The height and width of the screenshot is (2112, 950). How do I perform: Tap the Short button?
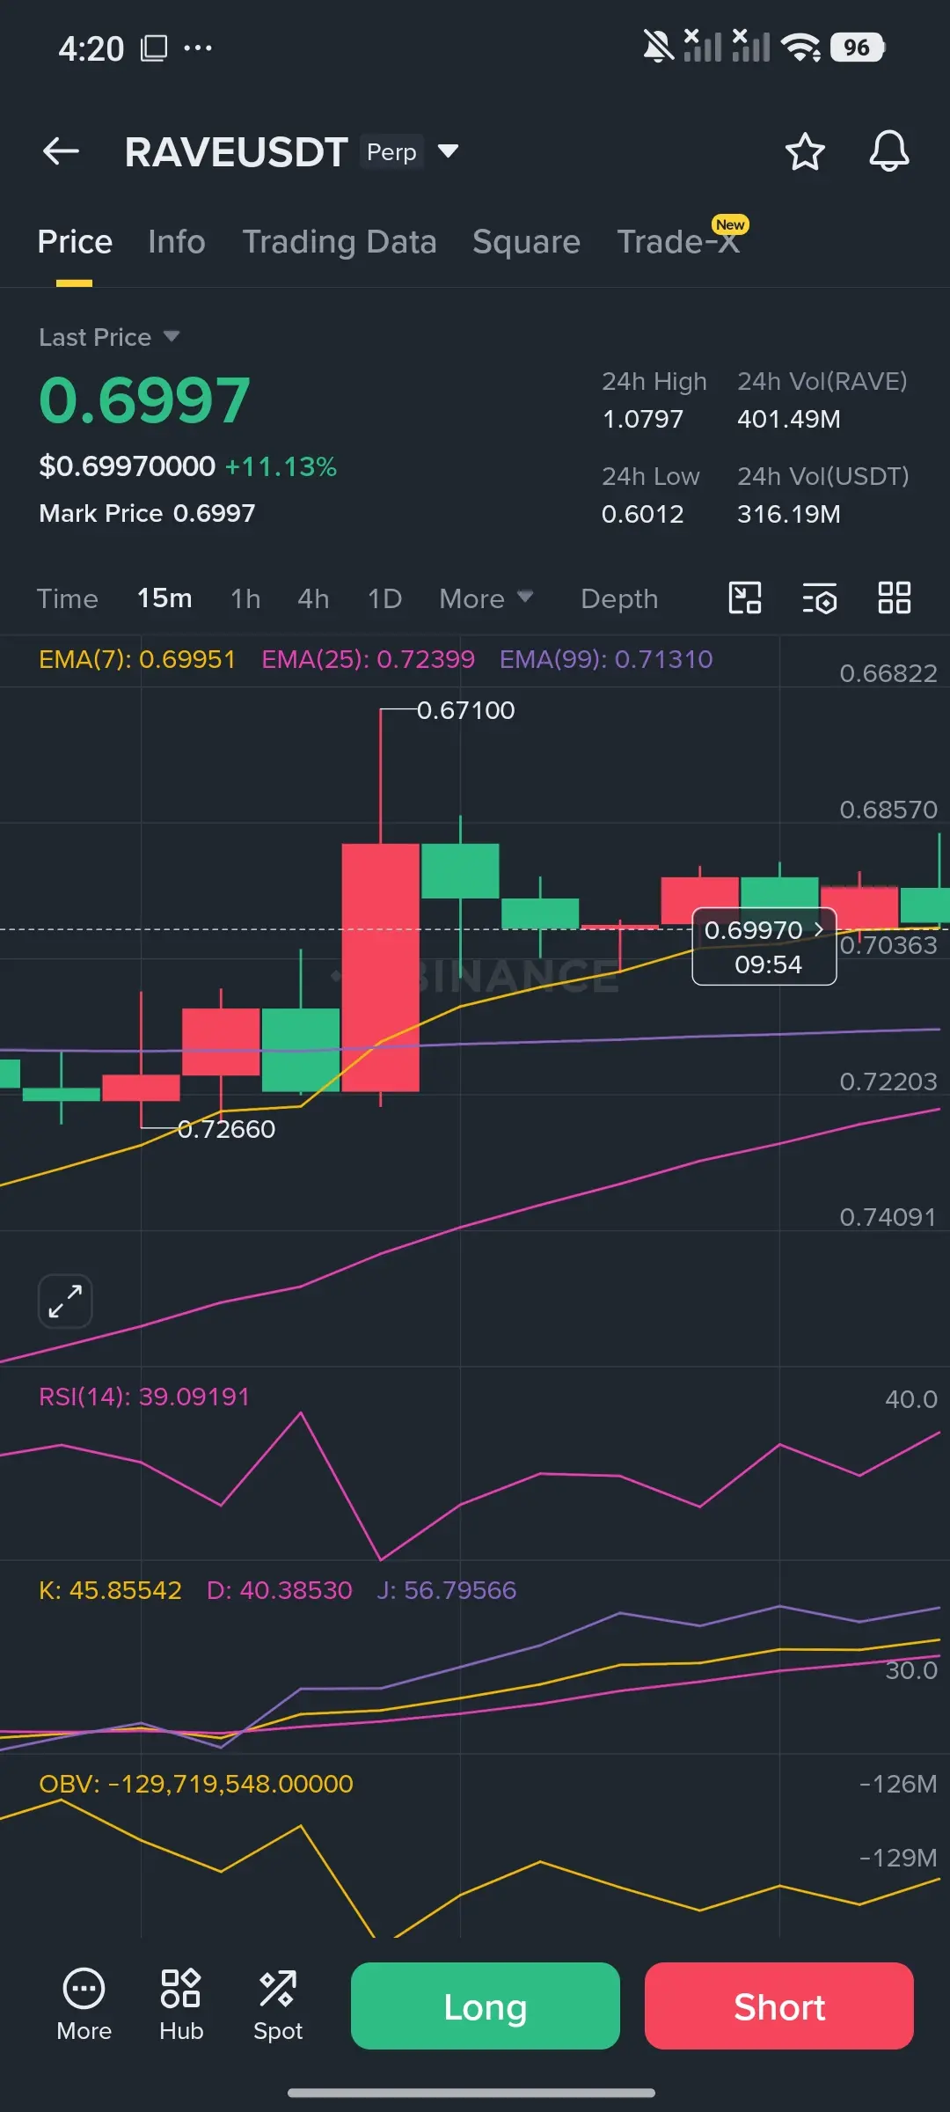click(779, 2006)
